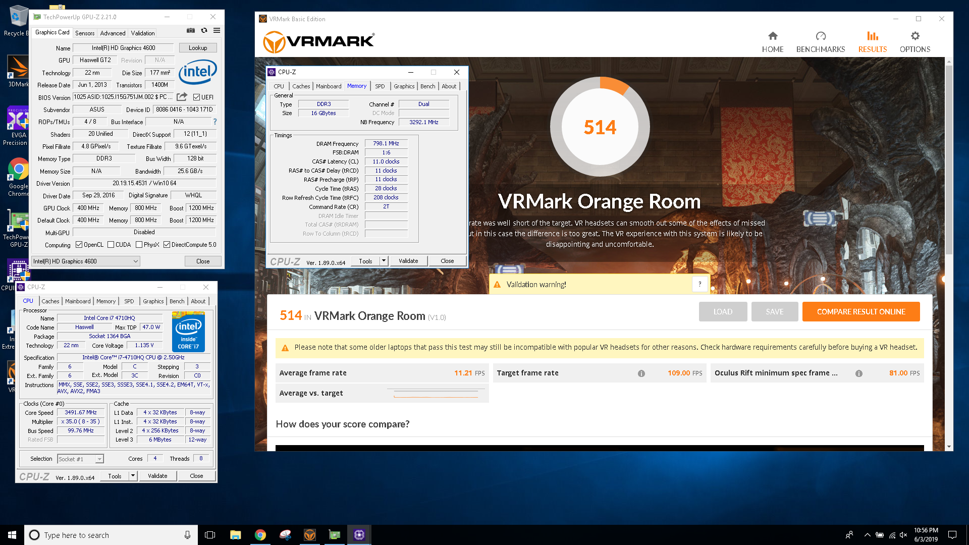This screenshot has width=969, height=545.
Task: Switch to GPU-Z Advanced tab
Action: tap(113, 33)
